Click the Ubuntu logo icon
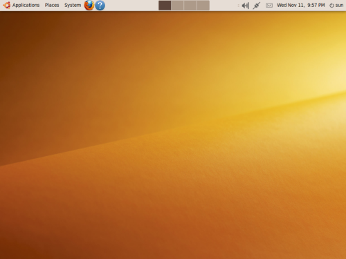The image size is (346, 259). 6,5
